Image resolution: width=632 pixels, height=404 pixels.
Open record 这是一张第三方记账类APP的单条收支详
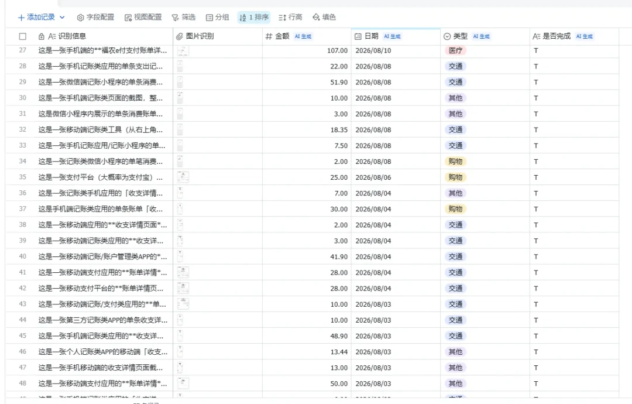103,320
